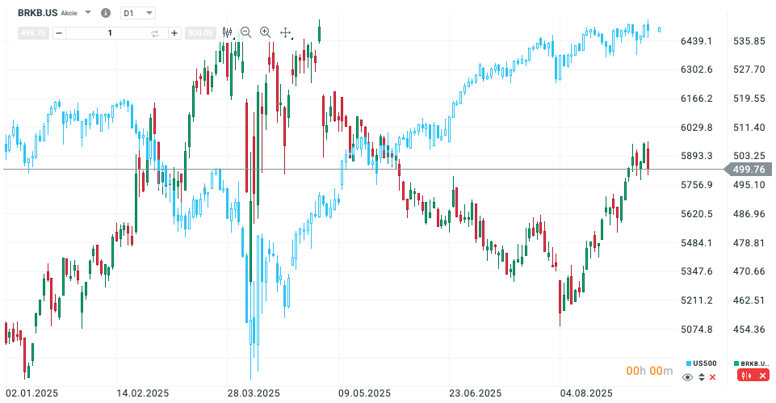Screen dimensions: 776x403
Task: Click the US500 blue color swatch
Action: [x=688, y=363]
